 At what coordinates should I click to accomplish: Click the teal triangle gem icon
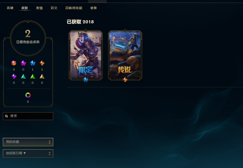pos(23,76)
